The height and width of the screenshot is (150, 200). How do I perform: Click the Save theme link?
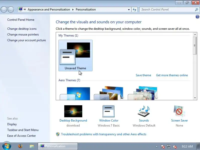click(143, 75)
